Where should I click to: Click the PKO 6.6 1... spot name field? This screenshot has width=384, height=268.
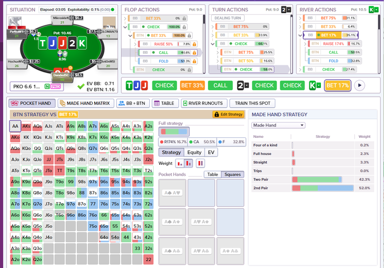37,87
